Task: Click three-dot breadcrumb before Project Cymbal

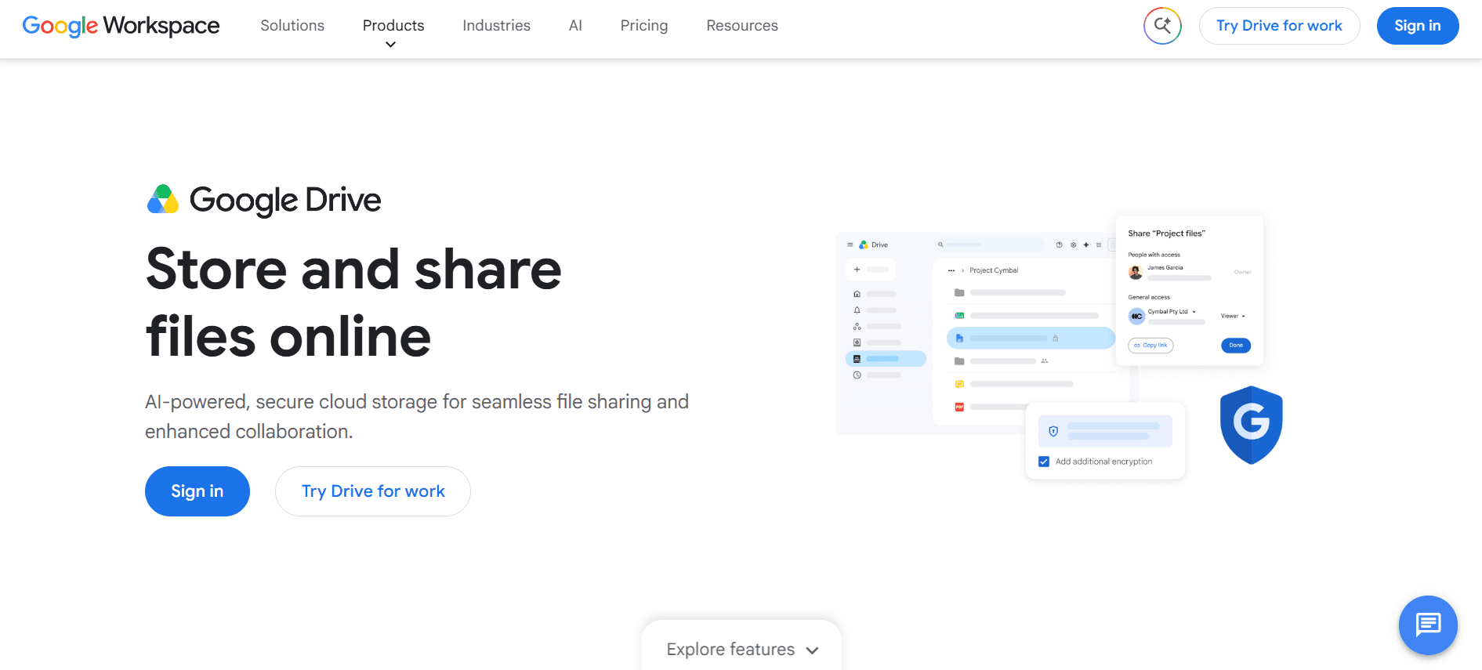Action: 951,270
